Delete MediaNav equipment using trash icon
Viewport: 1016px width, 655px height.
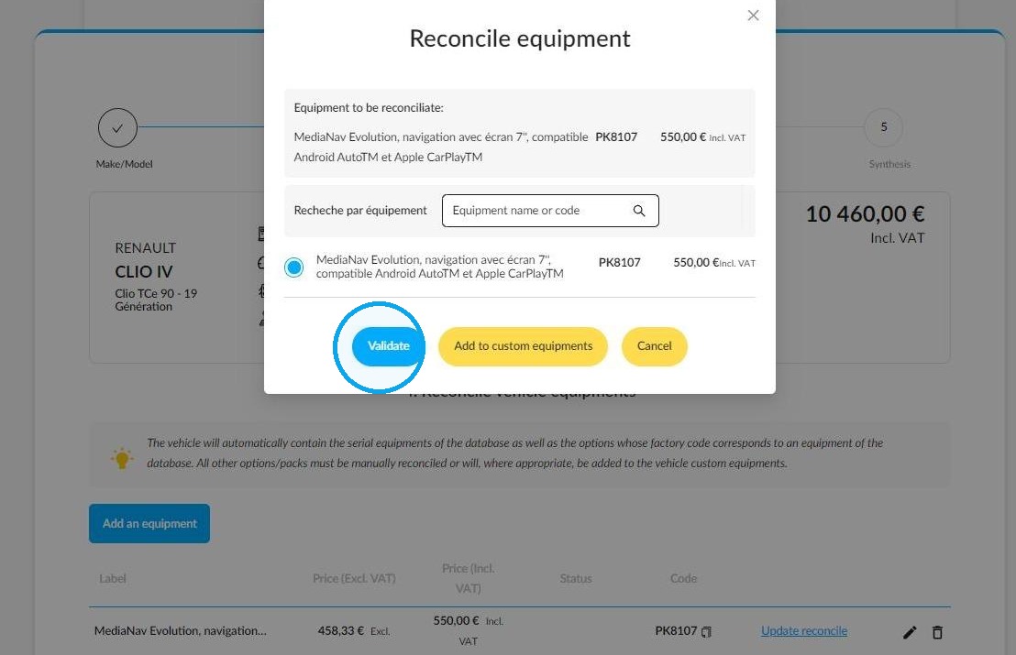pyautogui.click(x=937, y=632)
